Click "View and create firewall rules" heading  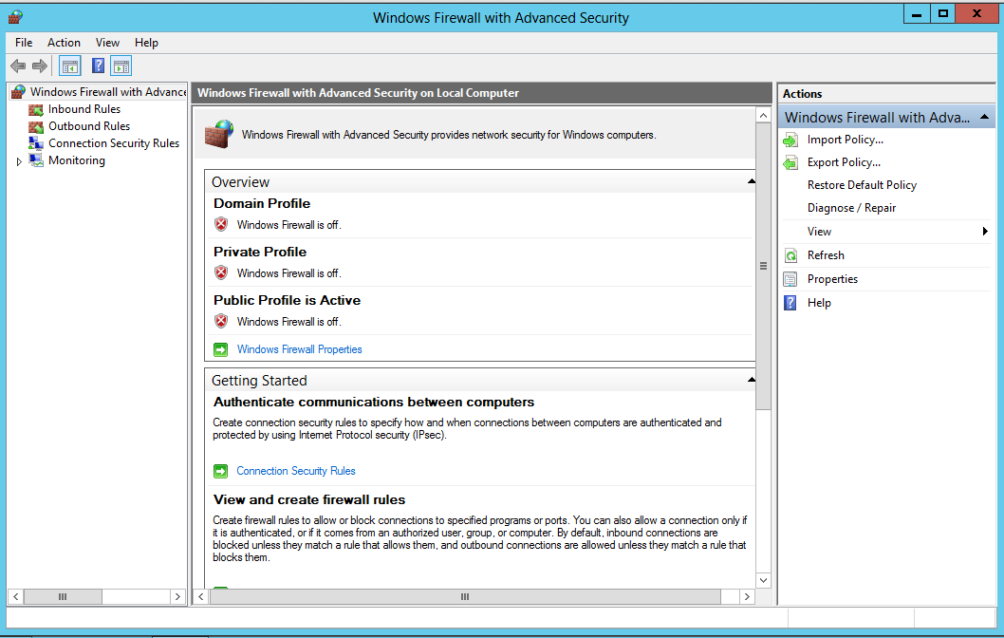click(309, 499)
